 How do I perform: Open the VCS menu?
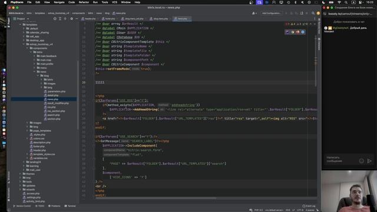[x=114, y=2]
